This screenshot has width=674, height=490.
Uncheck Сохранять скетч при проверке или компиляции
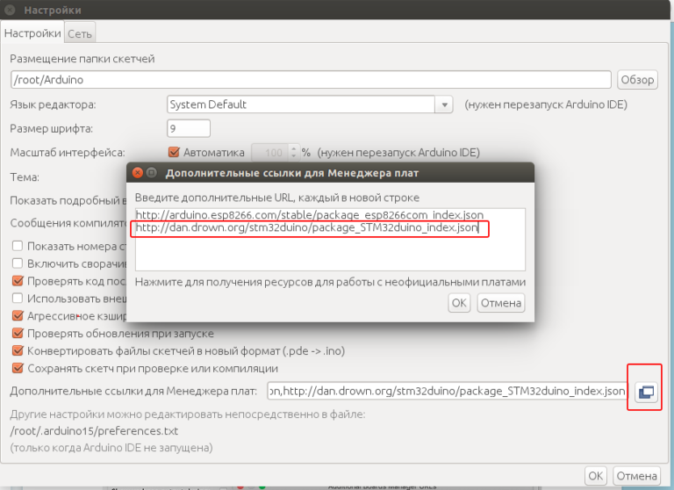pyautogui.click(x=18, y=369)
